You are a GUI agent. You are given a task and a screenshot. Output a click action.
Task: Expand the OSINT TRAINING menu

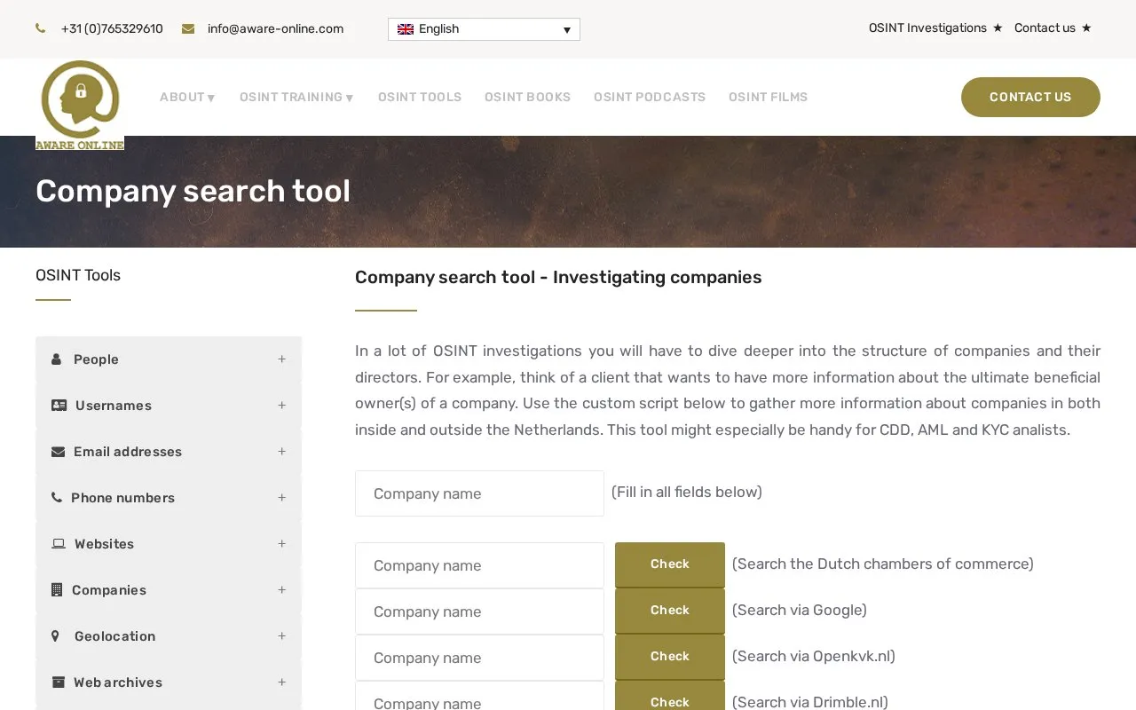(296, 98)
